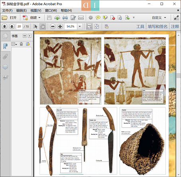The width and height of the screenshot is (181, 177).
Task: Choose the select text cursor tool
Action: point(35,27)
